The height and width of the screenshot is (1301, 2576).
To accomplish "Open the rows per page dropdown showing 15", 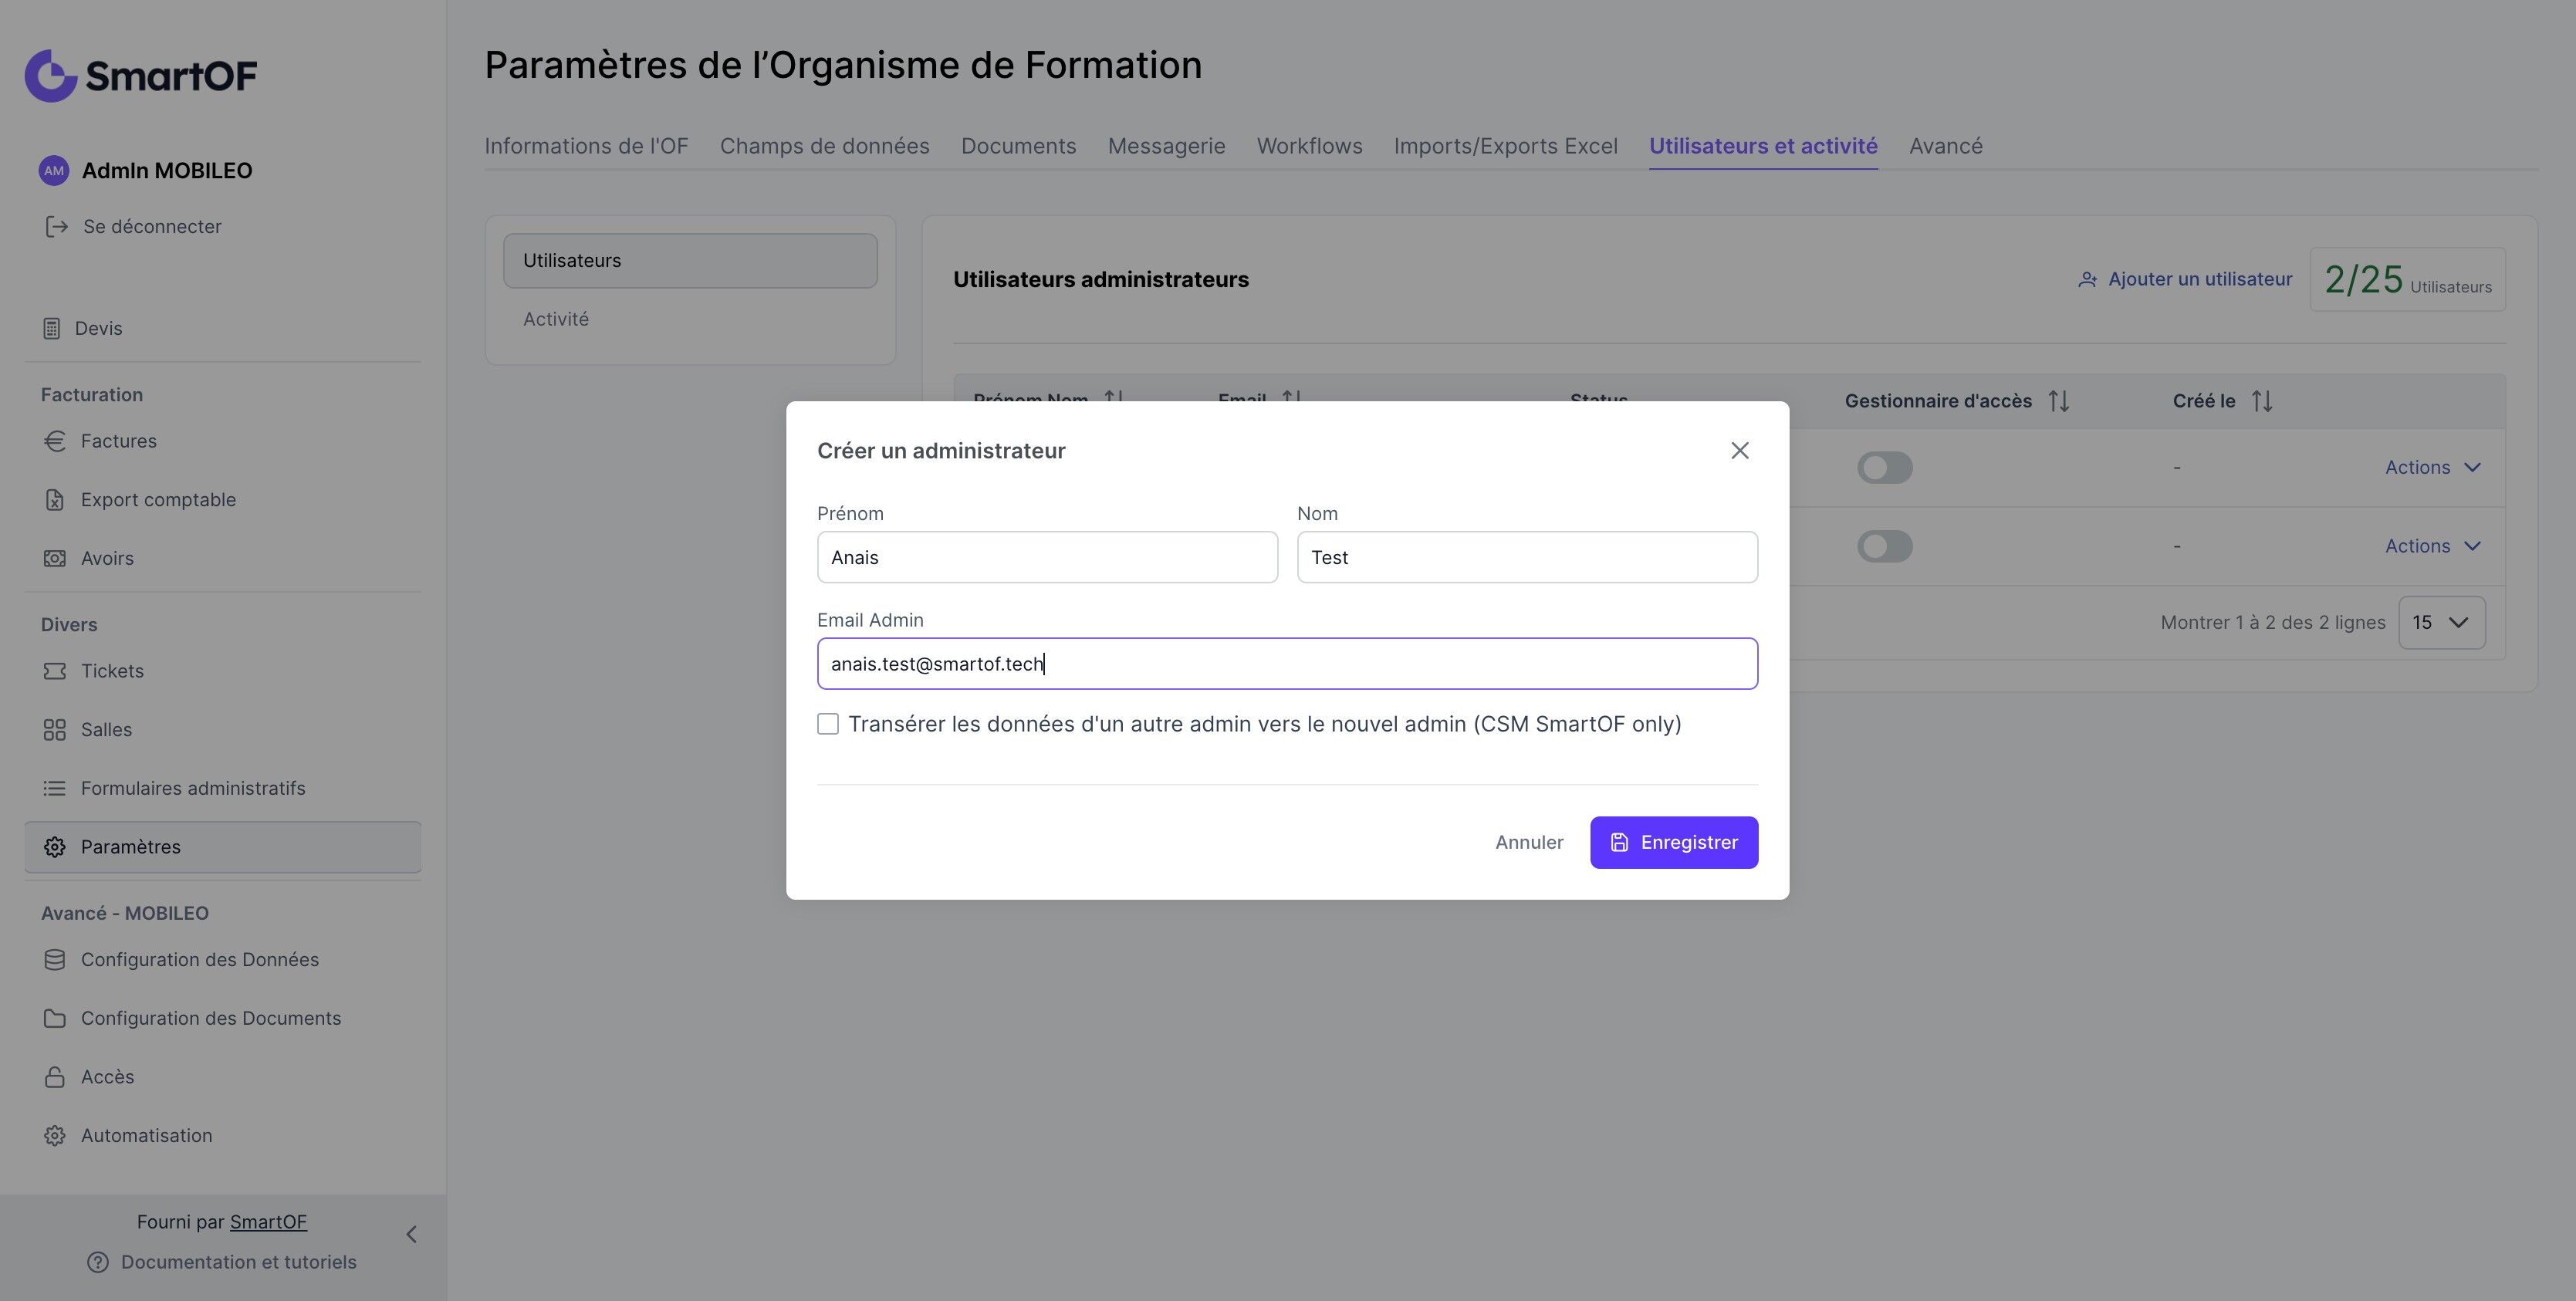I will click(2441, 623).
